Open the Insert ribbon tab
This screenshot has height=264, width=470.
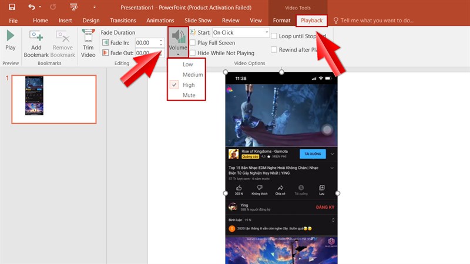pyautogui.click(x=65, y=21)
